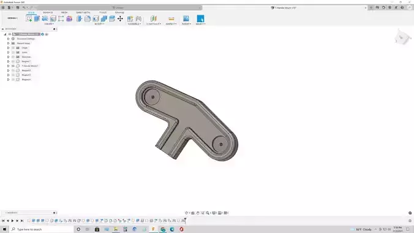Select the Hole tool
414x233 pixels.
pos(53,18)
